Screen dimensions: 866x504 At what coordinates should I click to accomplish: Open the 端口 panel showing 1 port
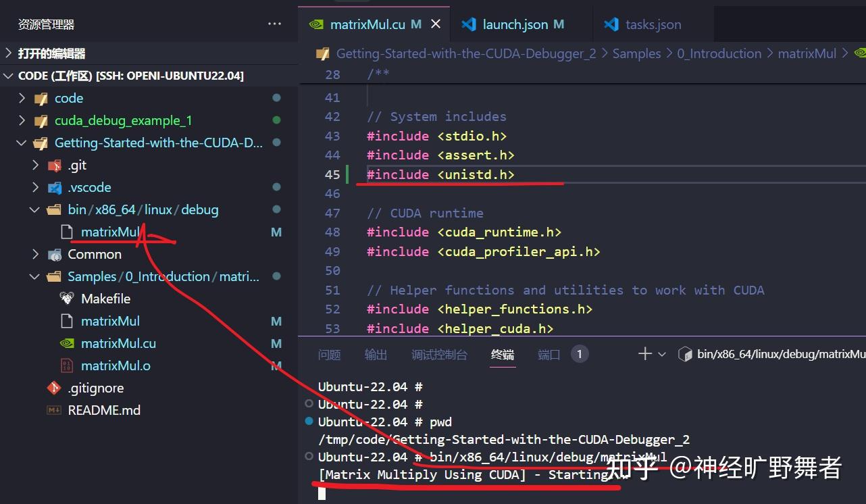(549, 353)
